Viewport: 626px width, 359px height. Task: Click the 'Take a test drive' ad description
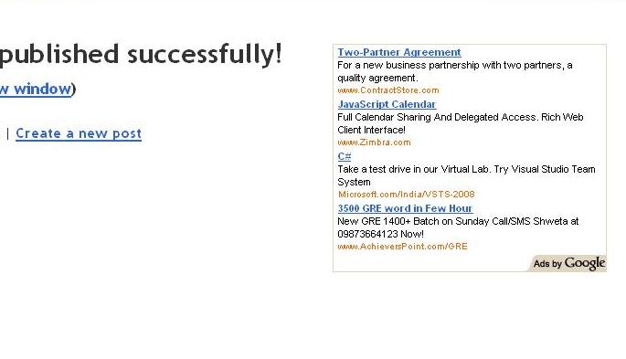[x=466, y=175]
